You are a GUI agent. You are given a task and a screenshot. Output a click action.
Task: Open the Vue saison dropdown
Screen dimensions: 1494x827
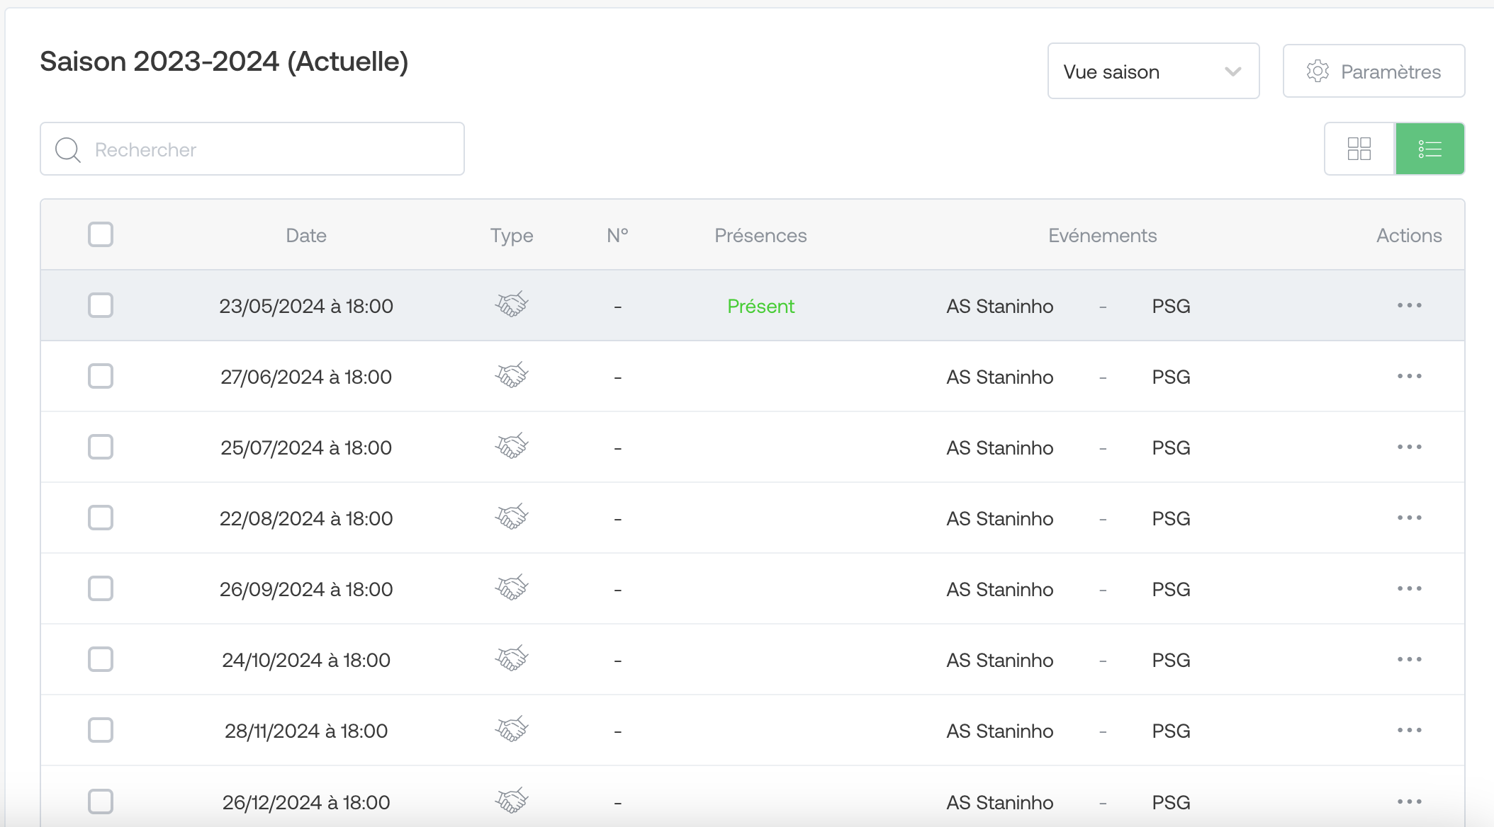(1153, 71)
